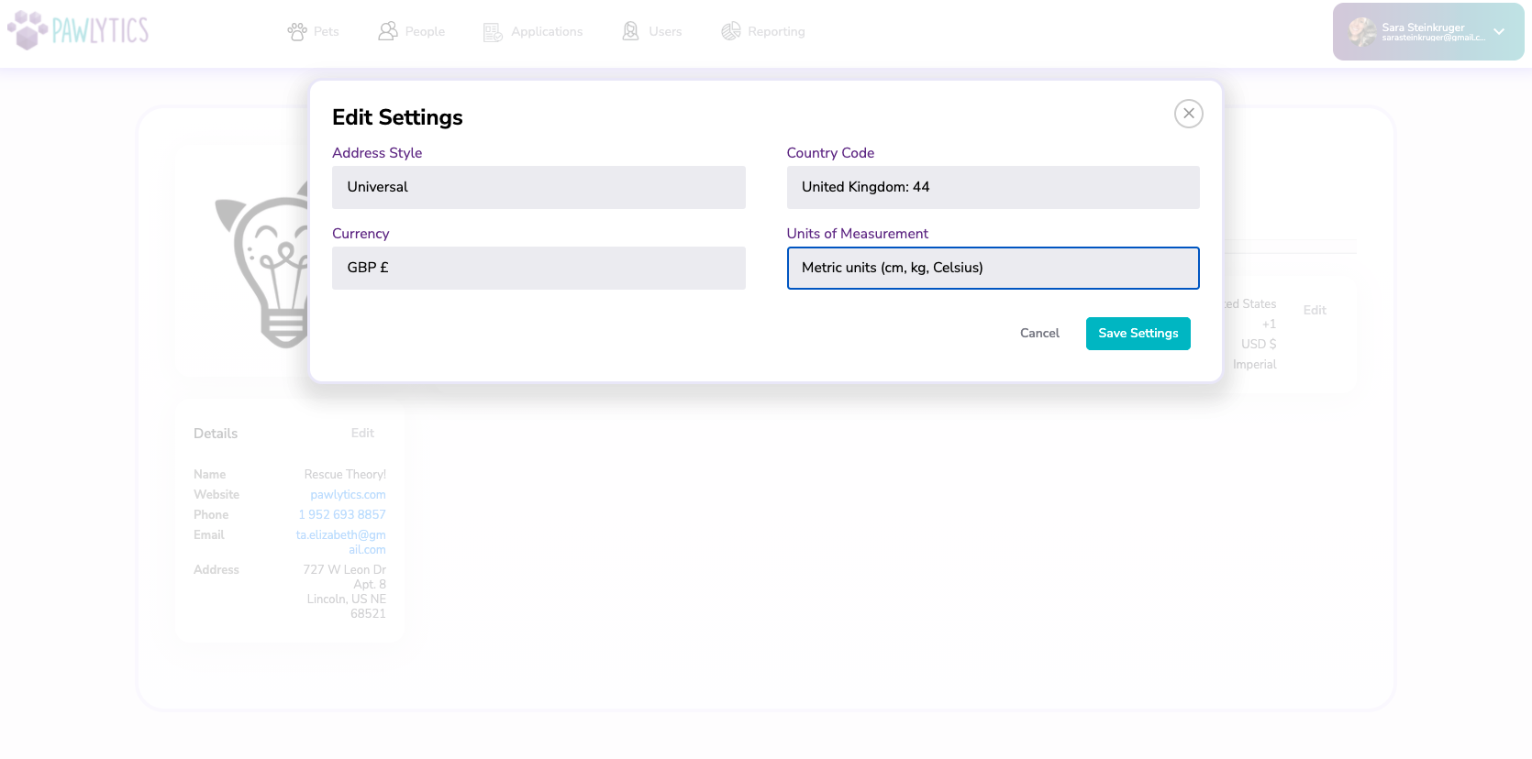
Task: Click the organization lightbulb cat logo
Action: [x=264, y=266]
